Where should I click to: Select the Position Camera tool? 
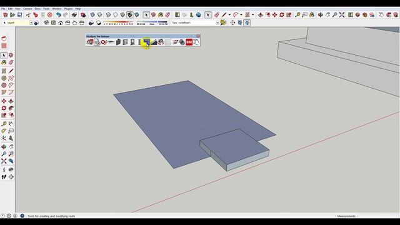coord(4,169)
